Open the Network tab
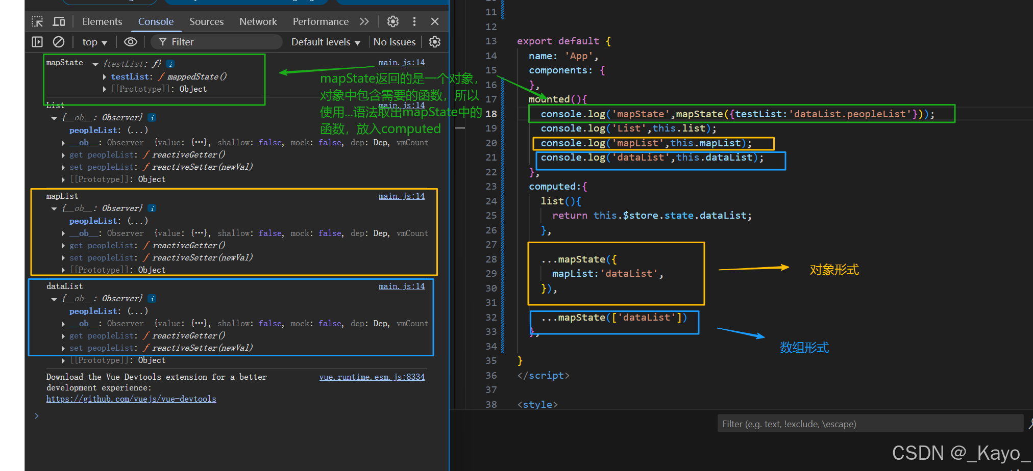 [x=258, y=21]
